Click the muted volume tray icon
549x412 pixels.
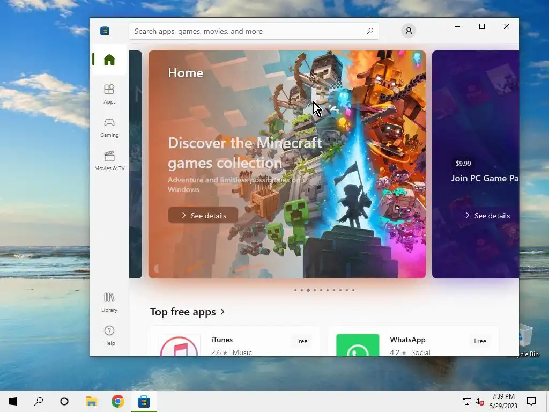pyautogui.click(x=480, y=401)
